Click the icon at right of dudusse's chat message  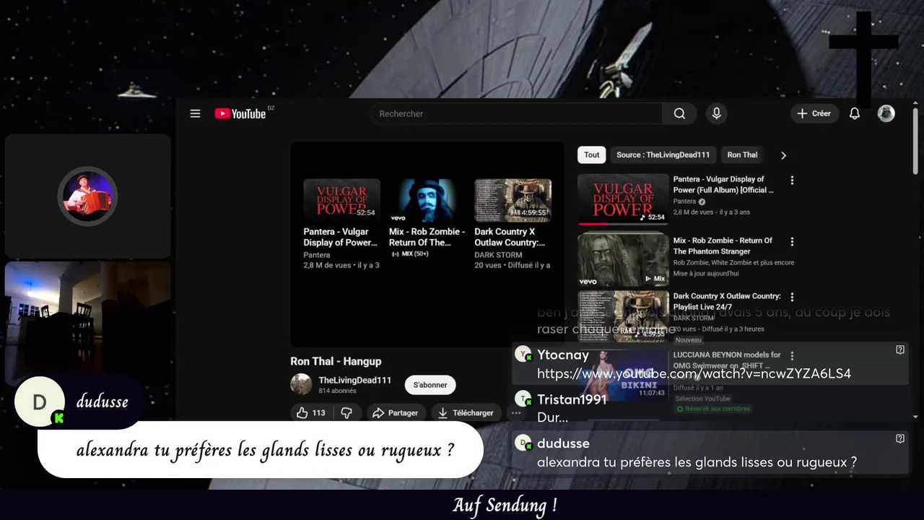tap(900, 438)
